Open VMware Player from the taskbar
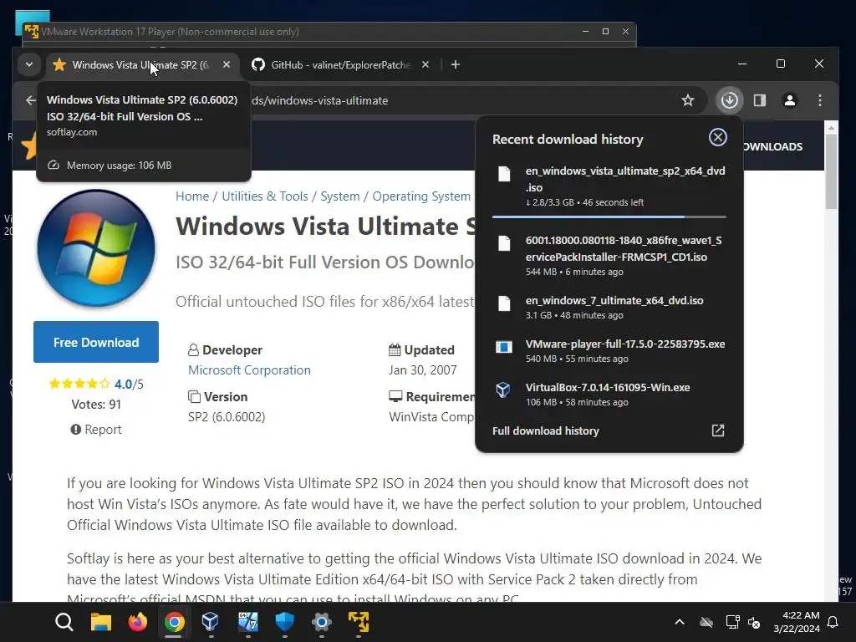 tap(358, 622)
